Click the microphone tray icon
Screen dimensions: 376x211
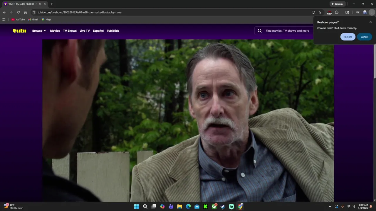[343, 207]
